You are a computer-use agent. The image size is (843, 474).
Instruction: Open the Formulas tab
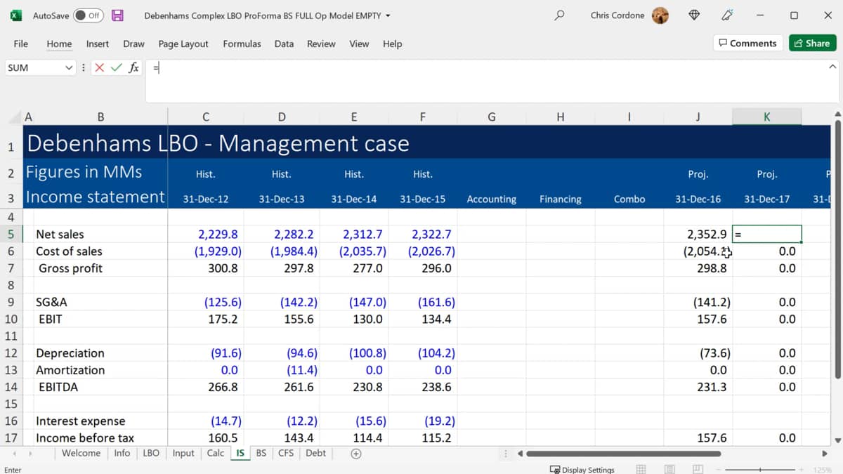tap(242, 44)
